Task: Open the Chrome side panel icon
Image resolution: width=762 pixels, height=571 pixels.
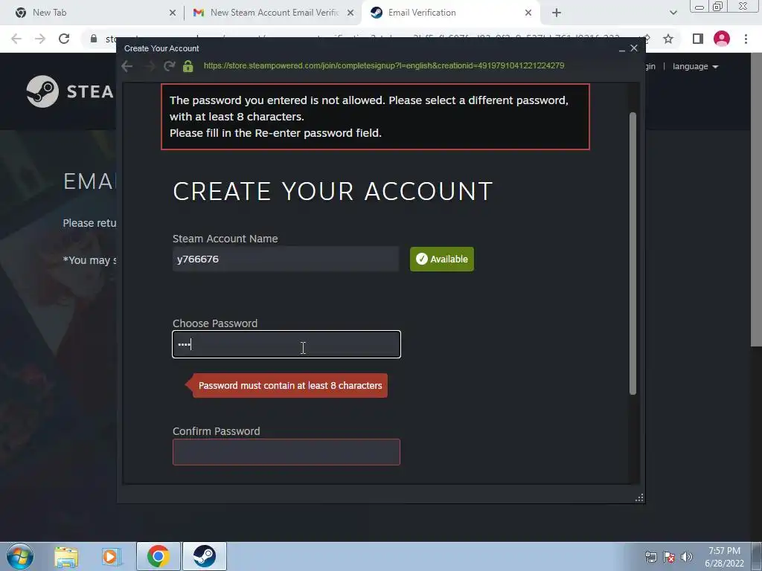Action: tap(697, 39)
